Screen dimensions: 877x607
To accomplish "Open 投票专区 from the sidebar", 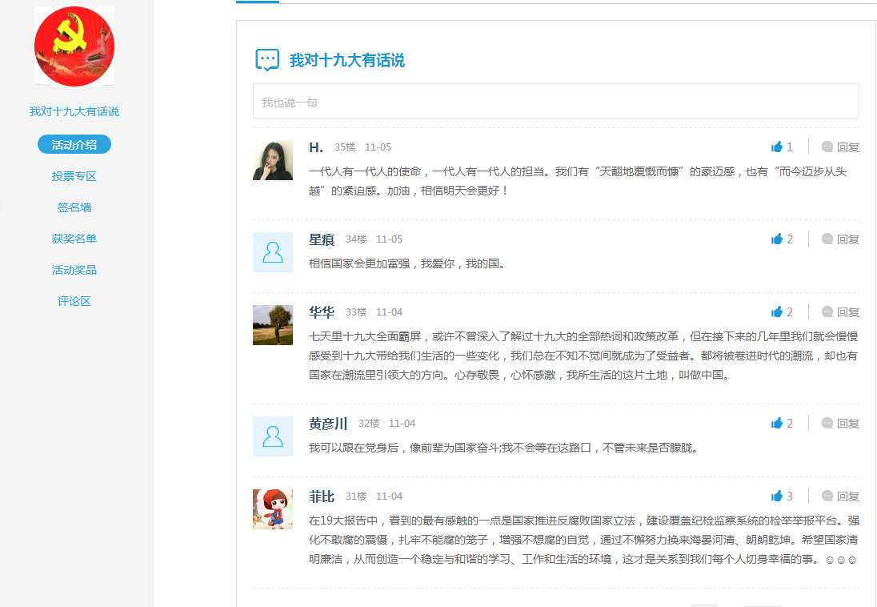I will (x=74, y=176).
